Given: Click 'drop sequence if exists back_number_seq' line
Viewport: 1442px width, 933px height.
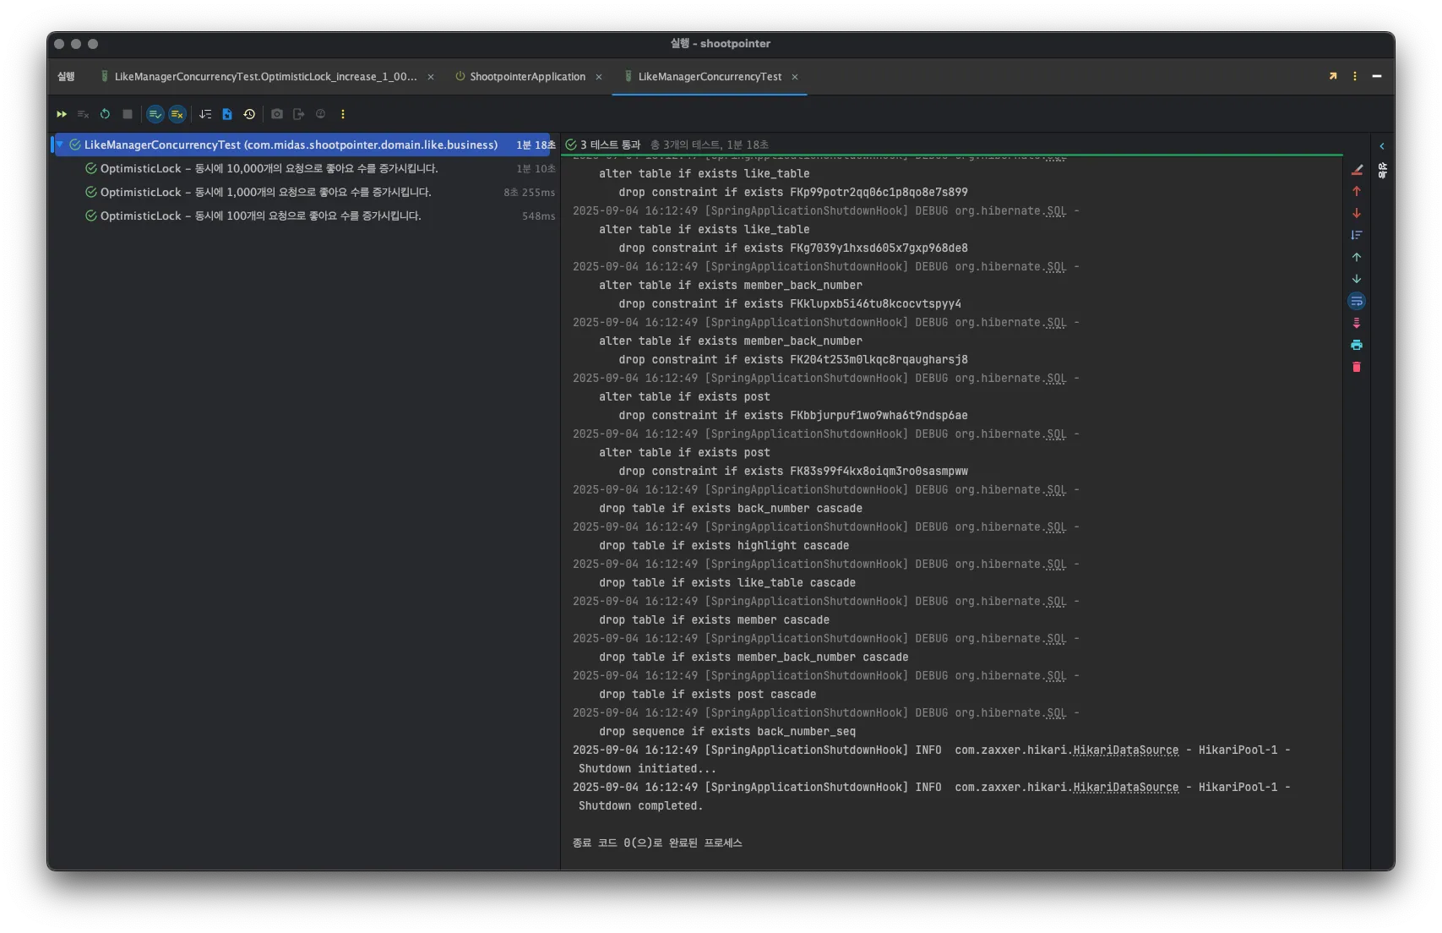Looking at the screenshot, I should click(x=727, y=732).
